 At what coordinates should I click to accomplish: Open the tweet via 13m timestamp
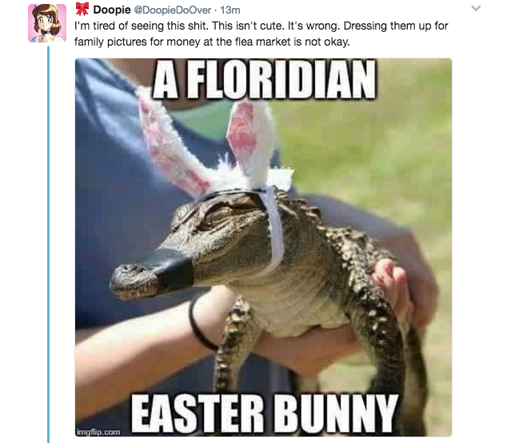(x=230, y=10)
